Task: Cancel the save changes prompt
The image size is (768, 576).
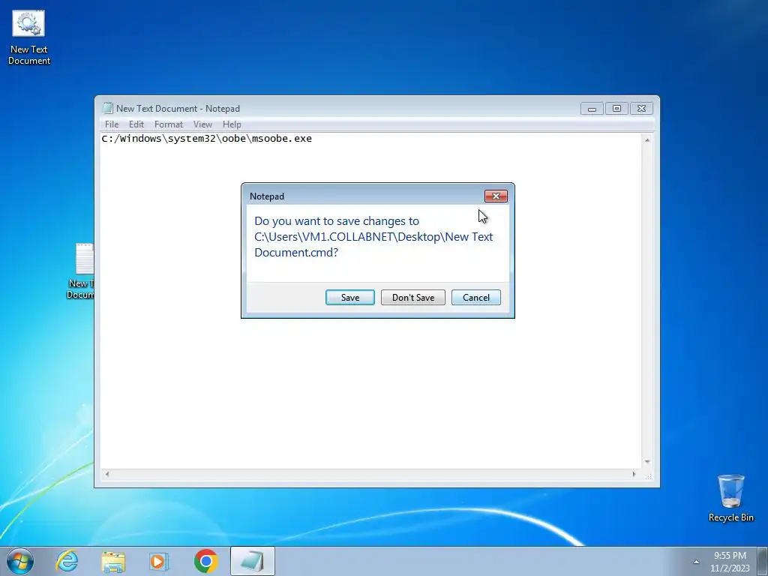Action: click(475, 297)
